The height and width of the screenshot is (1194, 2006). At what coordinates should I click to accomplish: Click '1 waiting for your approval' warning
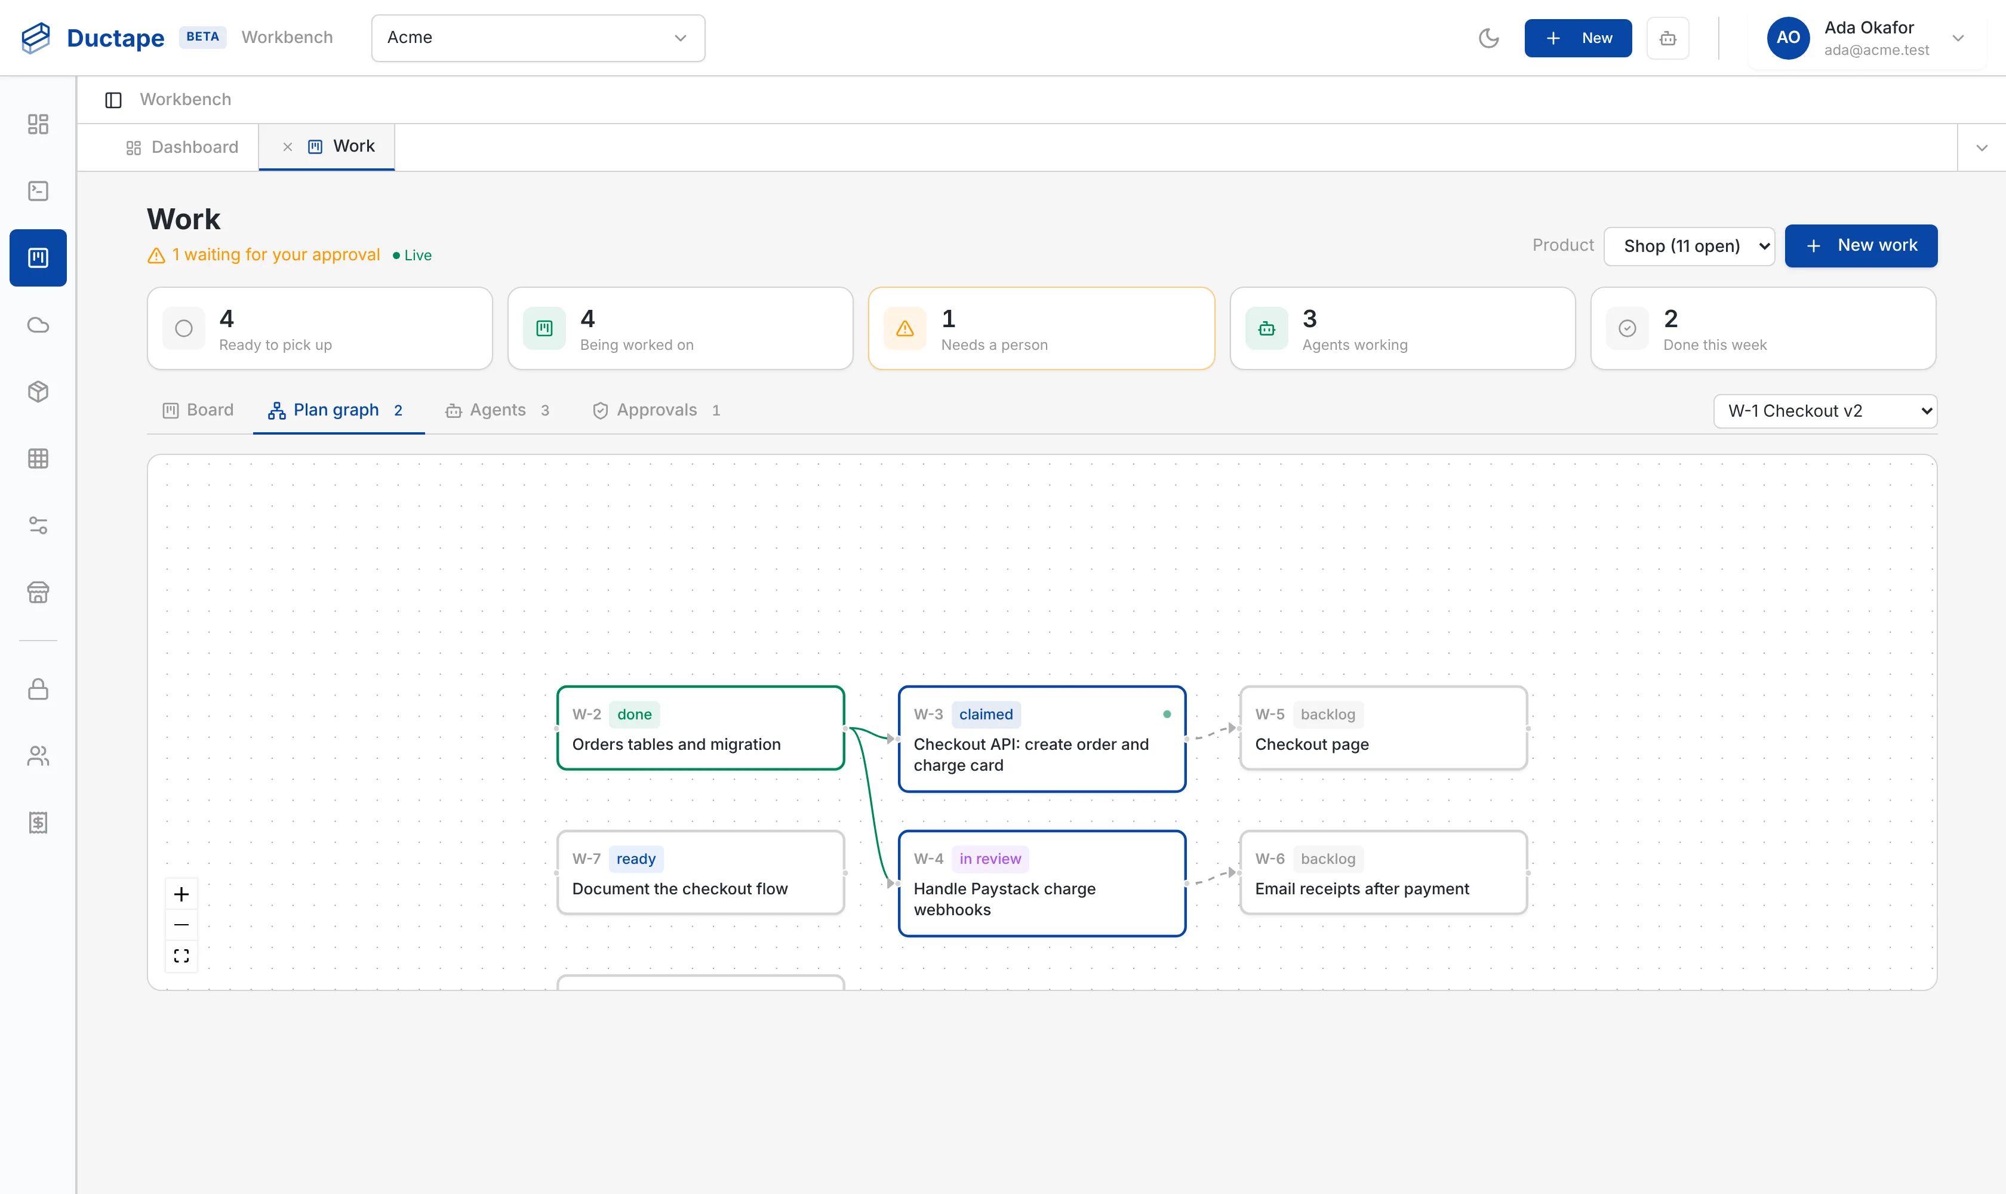pos(264,255)
